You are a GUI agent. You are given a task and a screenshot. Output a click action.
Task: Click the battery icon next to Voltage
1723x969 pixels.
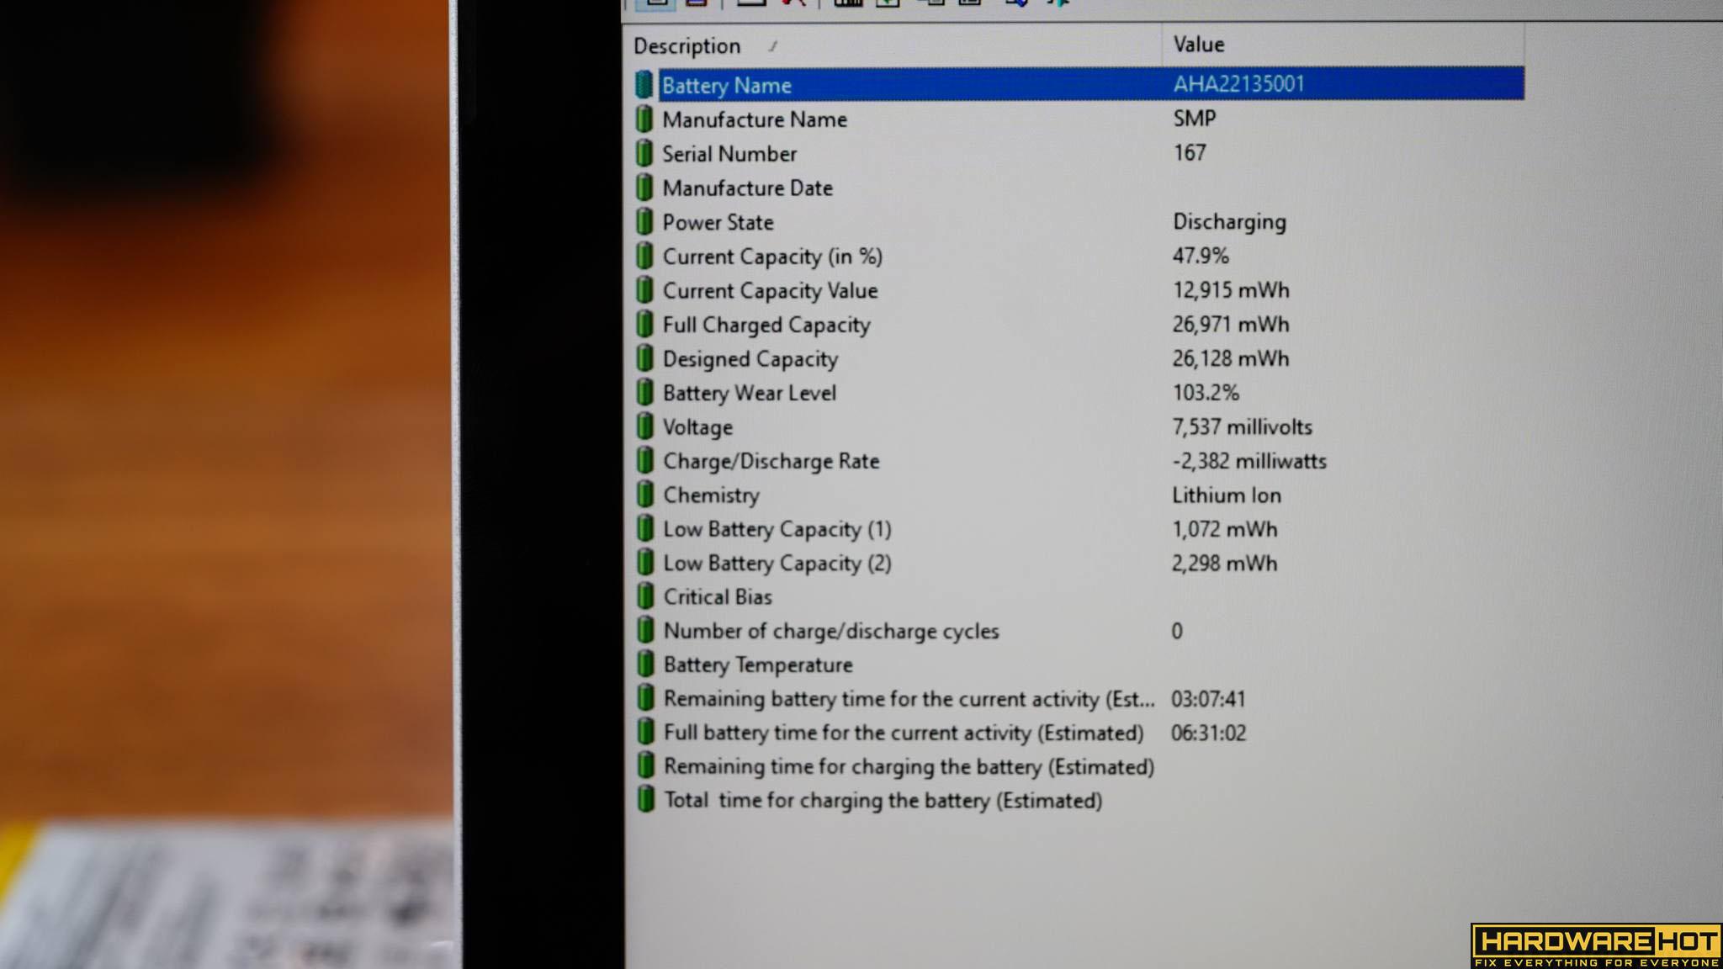tap(644, 427)
